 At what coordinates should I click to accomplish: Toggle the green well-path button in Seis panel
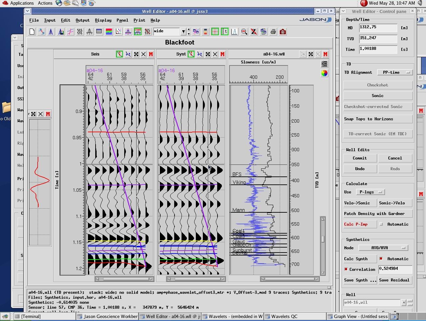pyautogui.click(x=120, y=54)
